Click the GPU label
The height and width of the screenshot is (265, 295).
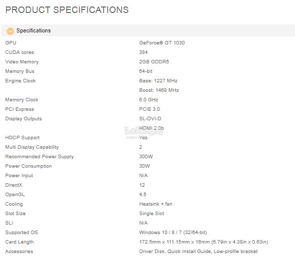[11, 43]
